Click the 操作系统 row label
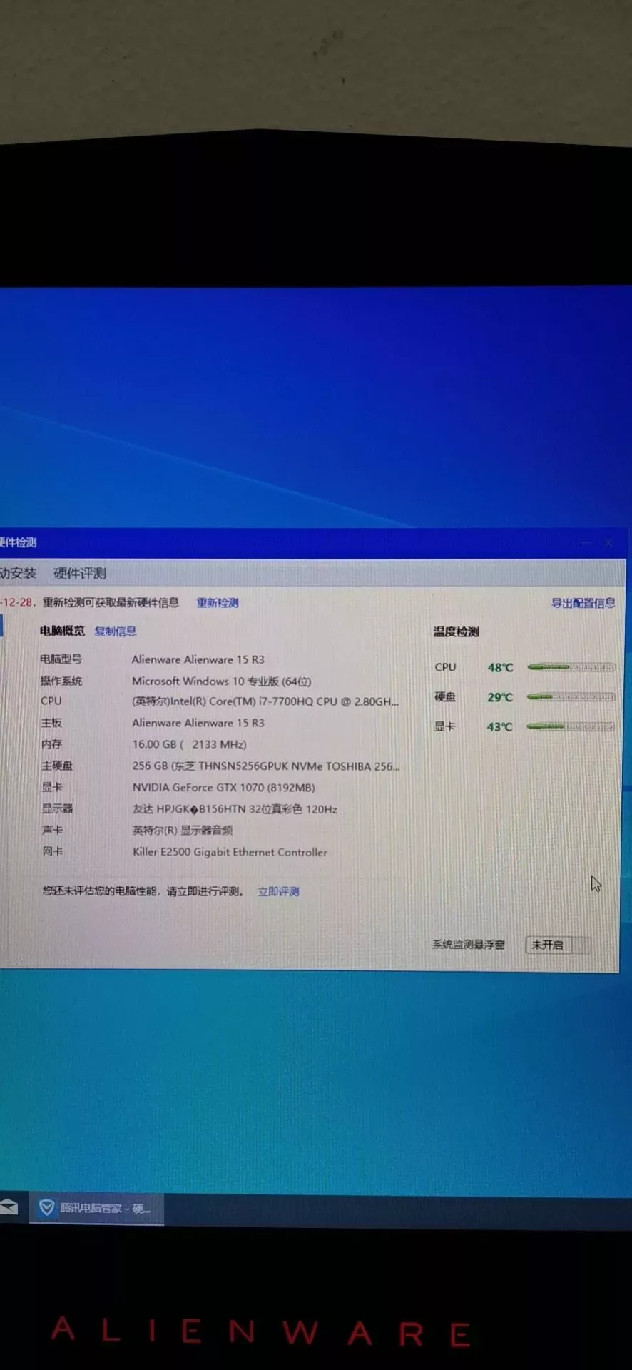The image size is (632, 1370). [61, 681]
